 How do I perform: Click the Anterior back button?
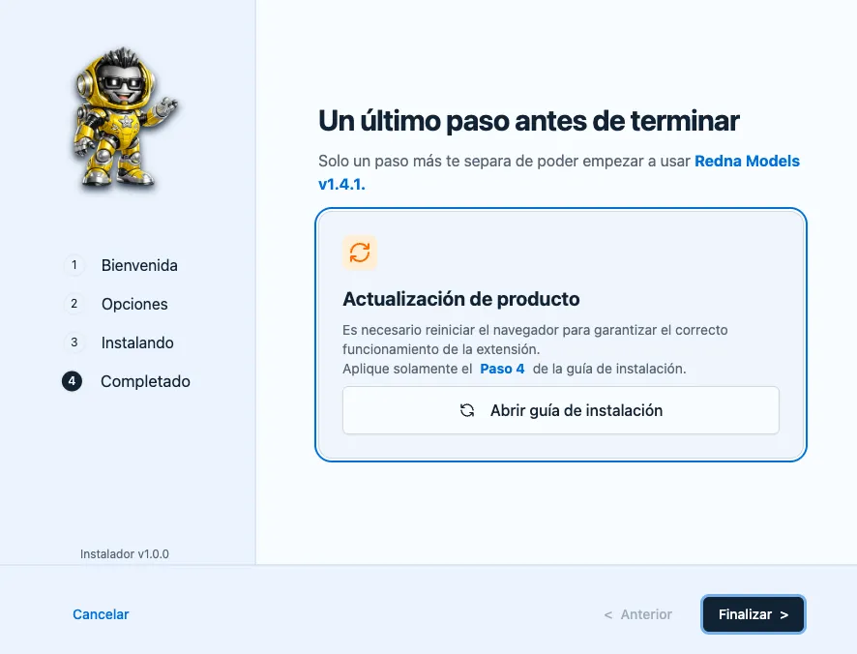click(637, 614)
